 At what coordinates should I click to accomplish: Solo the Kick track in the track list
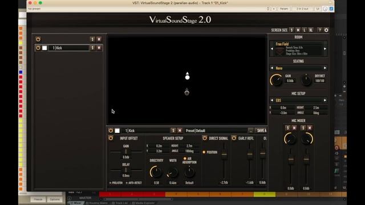coord(92,48)
